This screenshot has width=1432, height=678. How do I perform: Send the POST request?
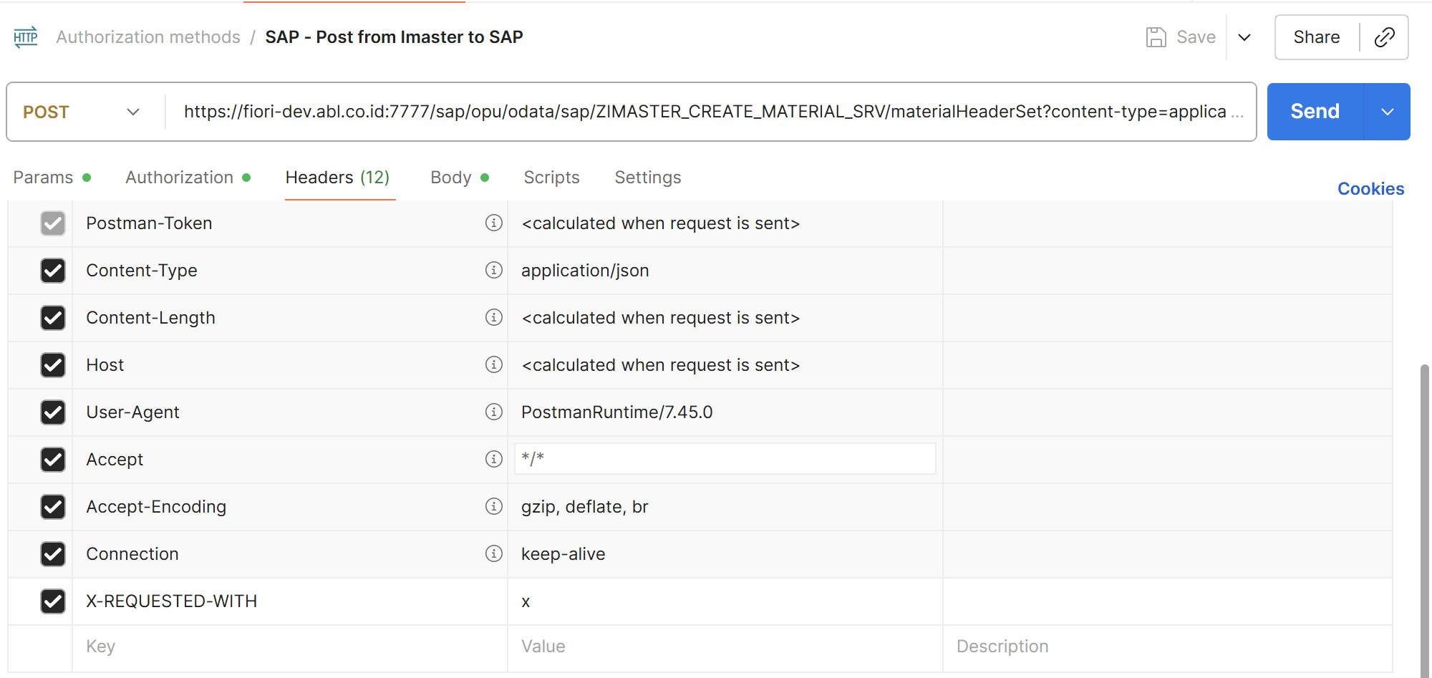[x=1315, y=112]
